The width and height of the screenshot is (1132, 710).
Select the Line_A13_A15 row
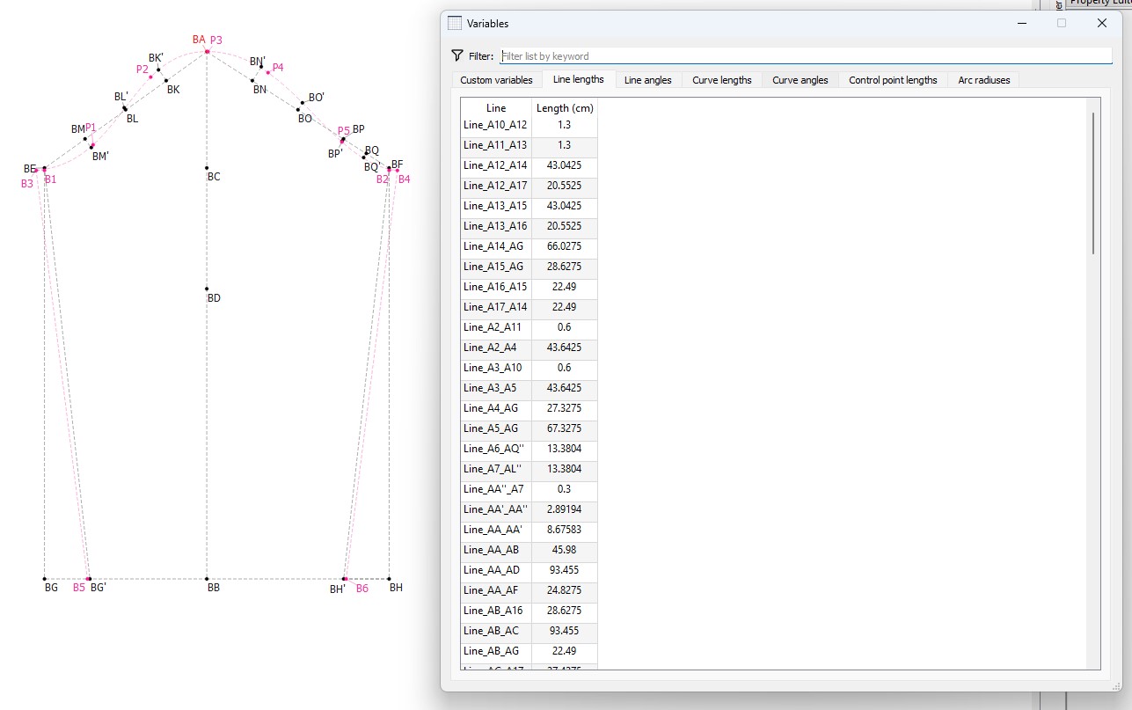click(529, 206)
